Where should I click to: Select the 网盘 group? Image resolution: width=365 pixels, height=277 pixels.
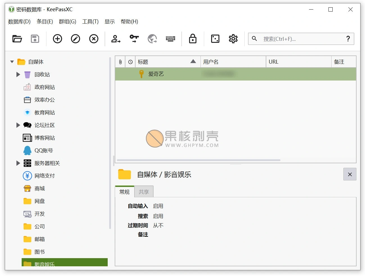[40, 201]
